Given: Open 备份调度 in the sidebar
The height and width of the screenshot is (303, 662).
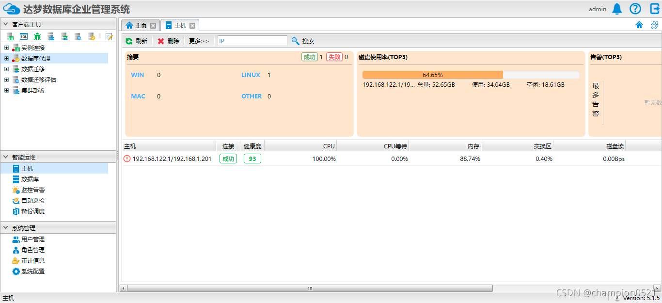Looking at the screenshot, I should tap(33, 211).
